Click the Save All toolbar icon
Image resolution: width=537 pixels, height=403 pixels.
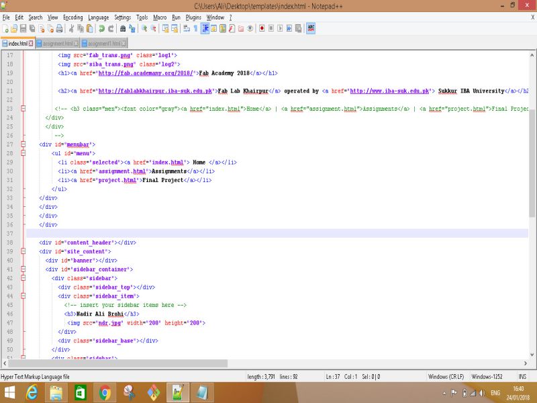32,28
